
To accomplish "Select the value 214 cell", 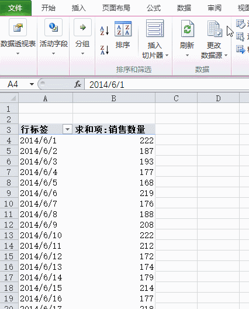I will 114,288.
